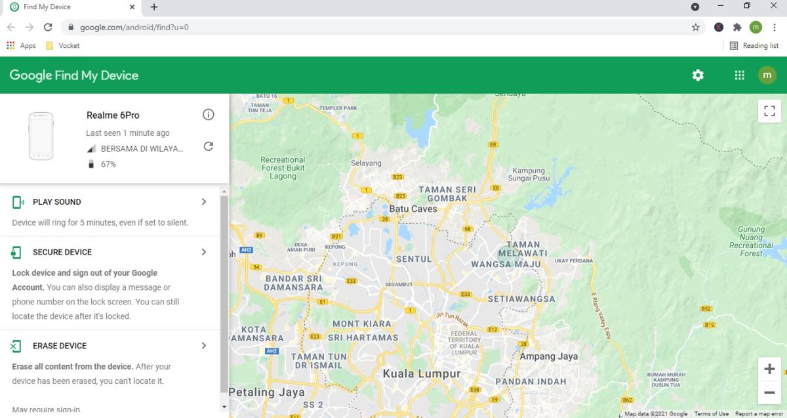The height and width of the screenshot is (418, 787).
Task: Click the sidebar vertical scrollbar
Action: pyautogui.click(x=225, y=294)
